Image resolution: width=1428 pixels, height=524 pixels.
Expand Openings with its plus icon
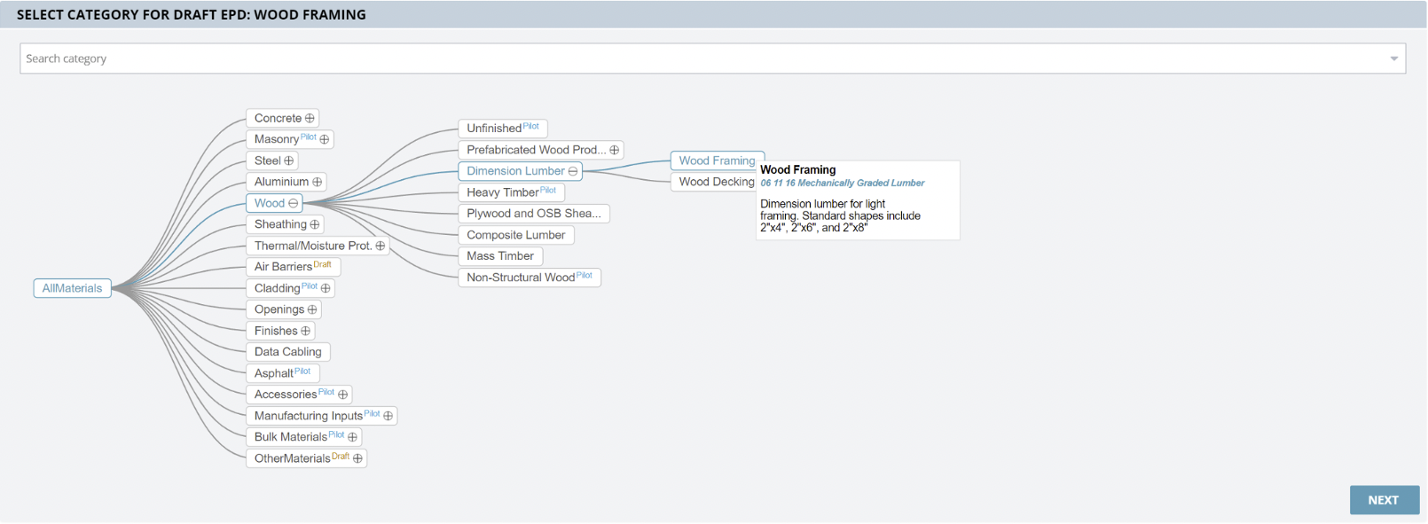tap(312, 310)
